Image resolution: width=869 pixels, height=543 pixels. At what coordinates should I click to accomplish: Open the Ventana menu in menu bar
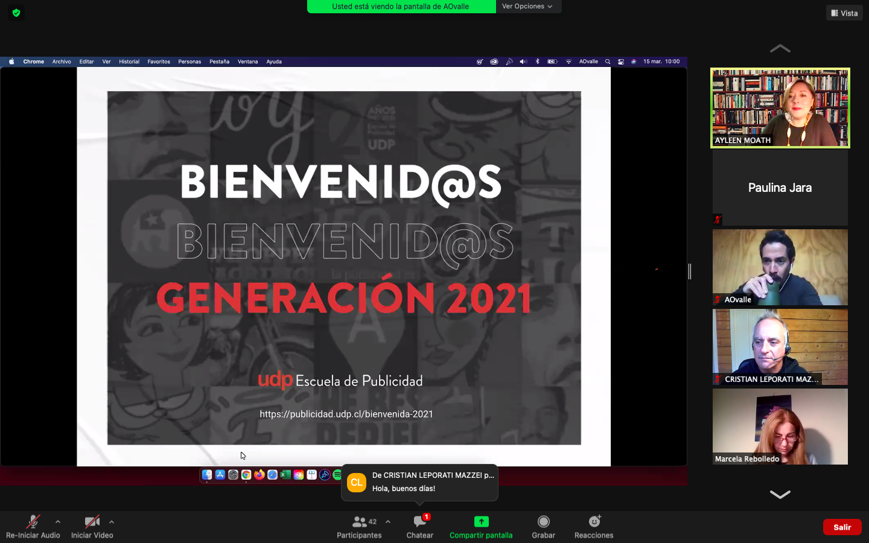point(247,62)
